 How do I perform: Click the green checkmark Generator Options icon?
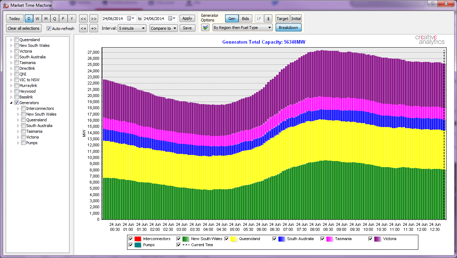point(205,28)
